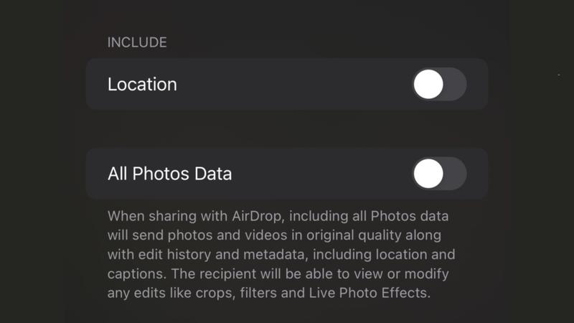Click the INCLUDE section header
The image size is (574, 323).
coord(136,42)
